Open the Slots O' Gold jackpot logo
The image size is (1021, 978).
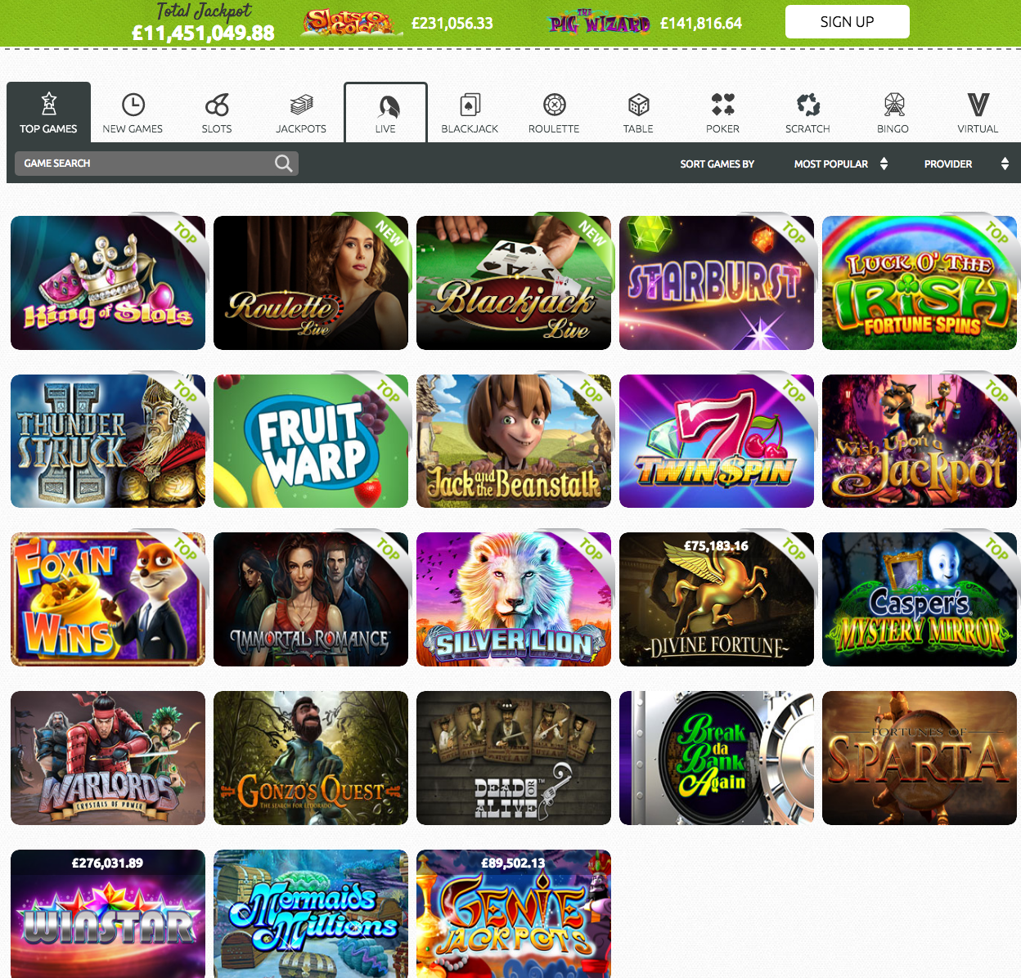tap(353, 22)
